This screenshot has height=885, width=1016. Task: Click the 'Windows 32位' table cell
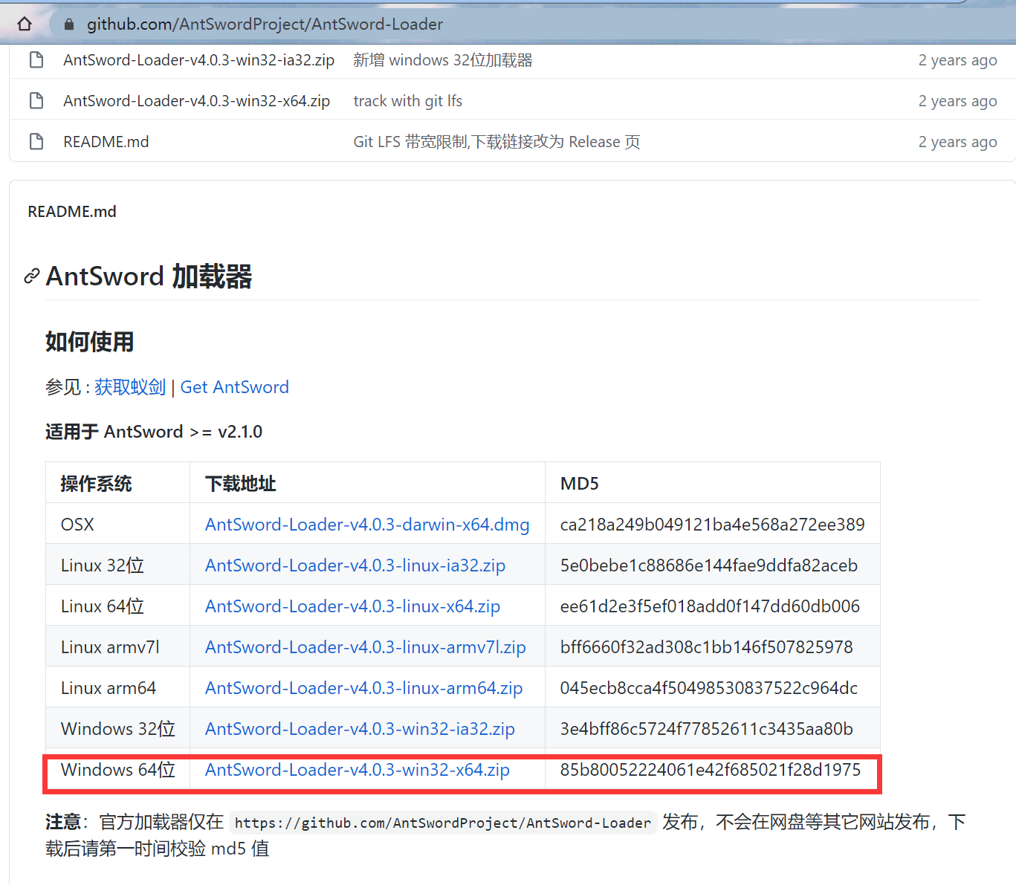pos(118,729)
